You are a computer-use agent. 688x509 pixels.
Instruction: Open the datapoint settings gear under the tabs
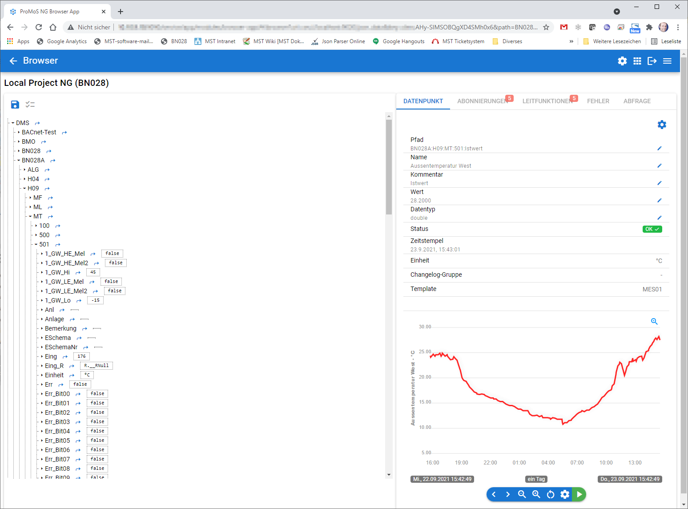point(662,125)
